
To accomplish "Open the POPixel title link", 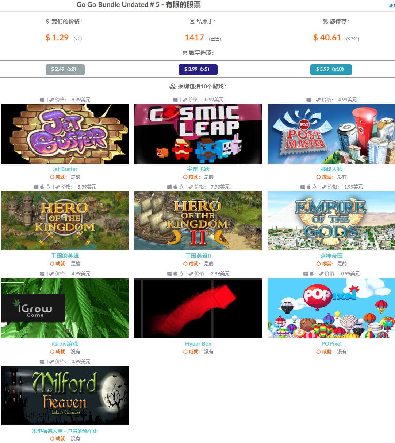I will [x=331, y=343].
